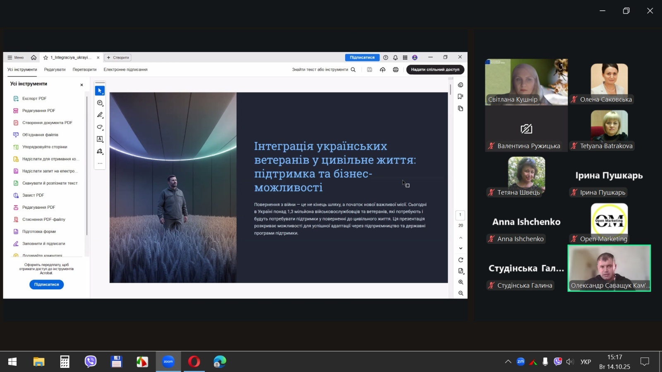Close the Усі інструменти side panel
Viewport: 662px width, 372px height.
tap(82, 85)
